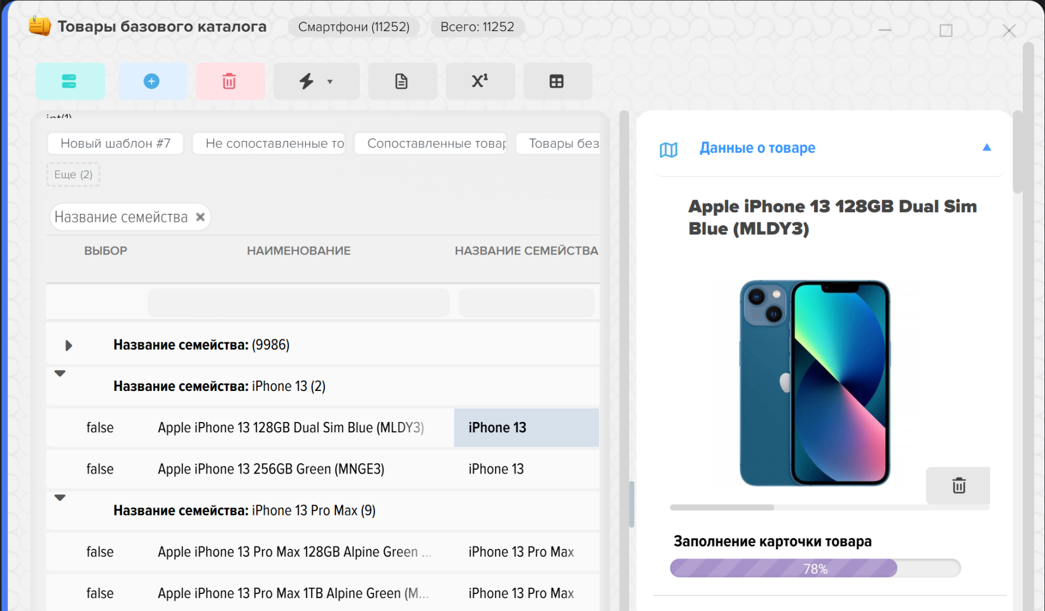This screenshot has width=1045, height=611.
Task: Open the lightning actions dropdown arrow
Action: pyautogui.click(x=330, y=82)
